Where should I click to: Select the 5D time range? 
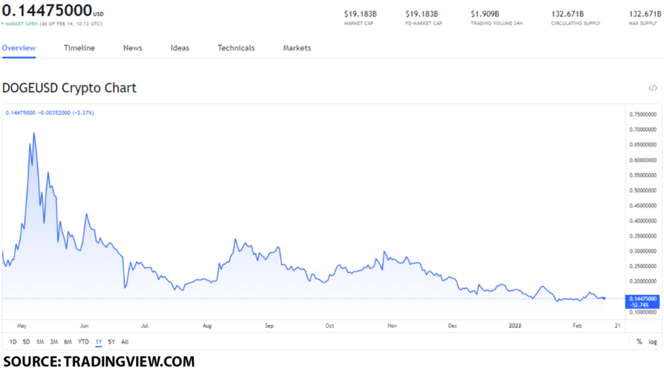(26, 342)
